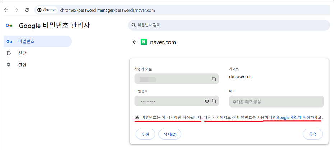The height and width of the screenshot is (150, 334).
Task: Click the 비밀번호 key icon in sidebar
Action: (9, 42)
